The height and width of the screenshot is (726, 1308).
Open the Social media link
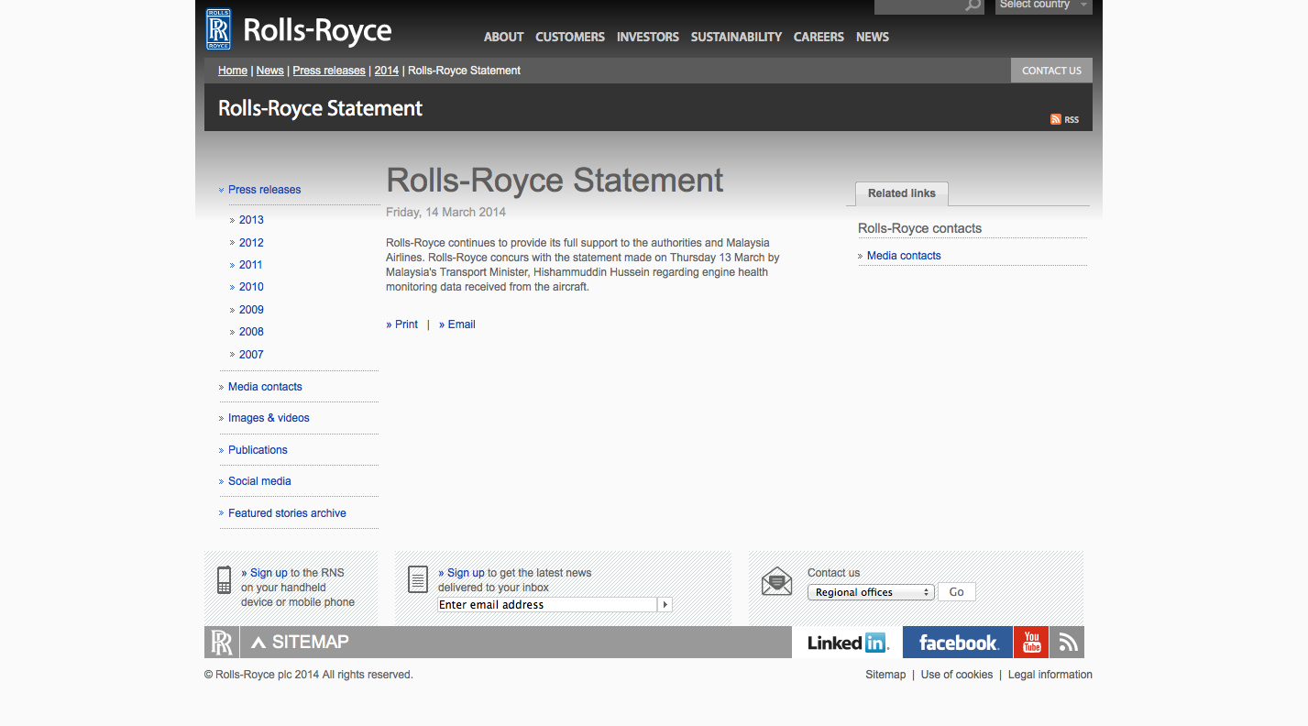[259, 481]
